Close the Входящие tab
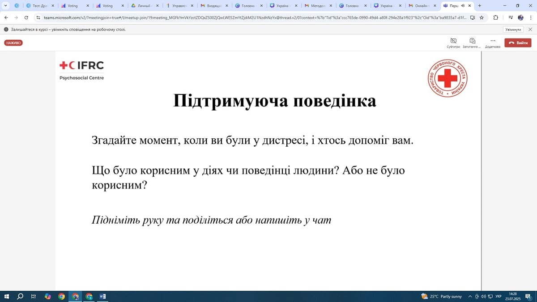 click(227, 6)
